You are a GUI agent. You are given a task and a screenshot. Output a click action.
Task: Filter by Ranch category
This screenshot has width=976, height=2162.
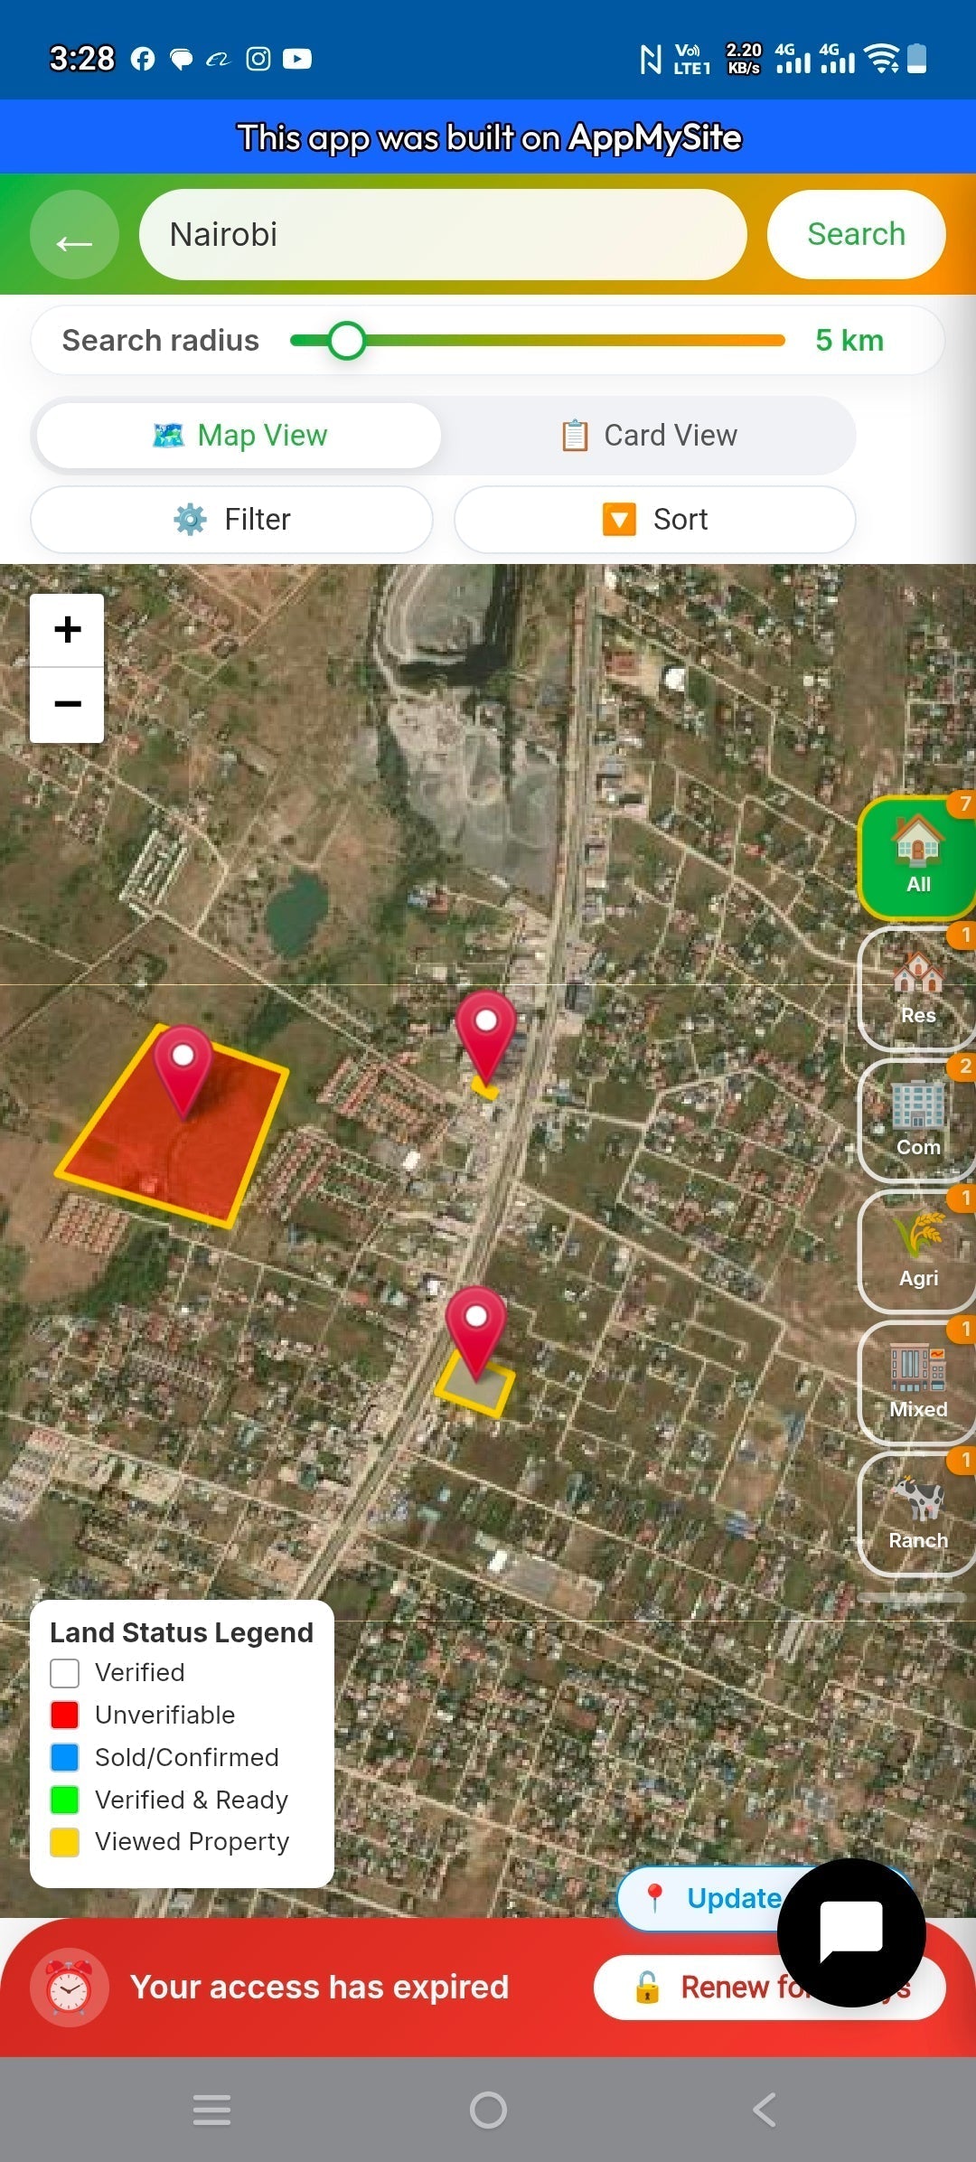[x=916, y=1514]
